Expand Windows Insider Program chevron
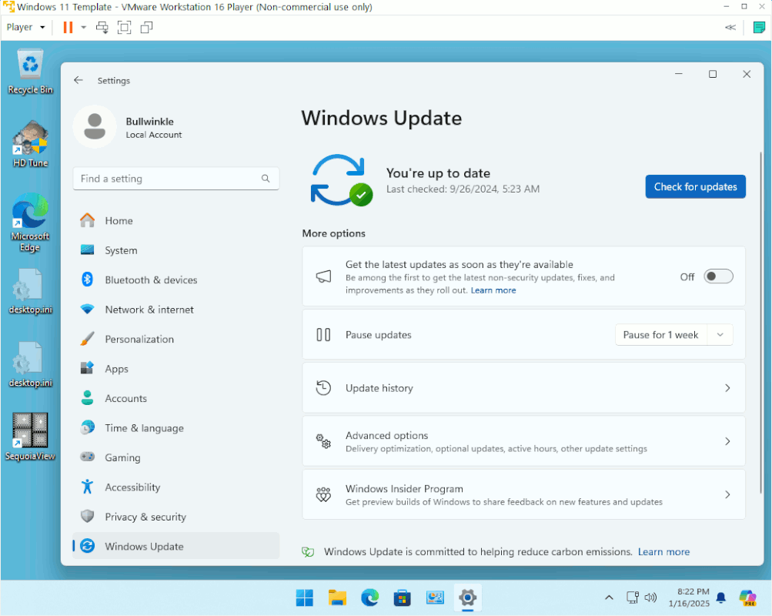 point(727,494)
